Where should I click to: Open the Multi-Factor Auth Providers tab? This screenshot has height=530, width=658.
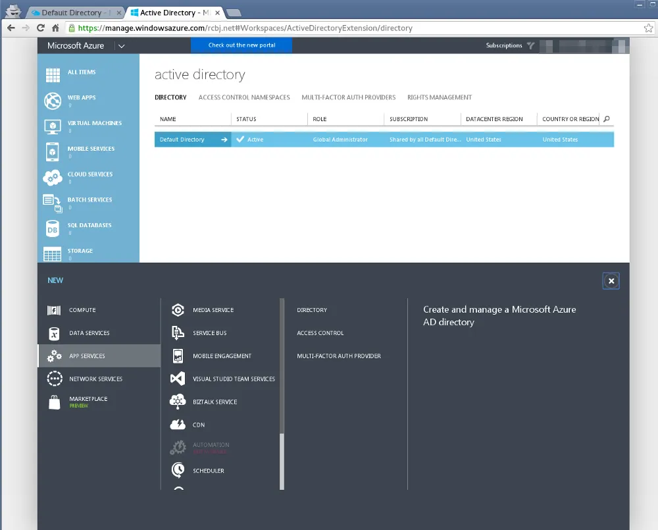point(349,97)
